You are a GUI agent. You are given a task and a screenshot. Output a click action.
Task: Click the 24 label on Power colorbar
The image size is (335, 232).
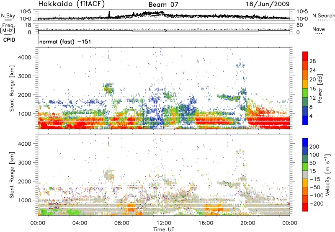pos(312,70)
